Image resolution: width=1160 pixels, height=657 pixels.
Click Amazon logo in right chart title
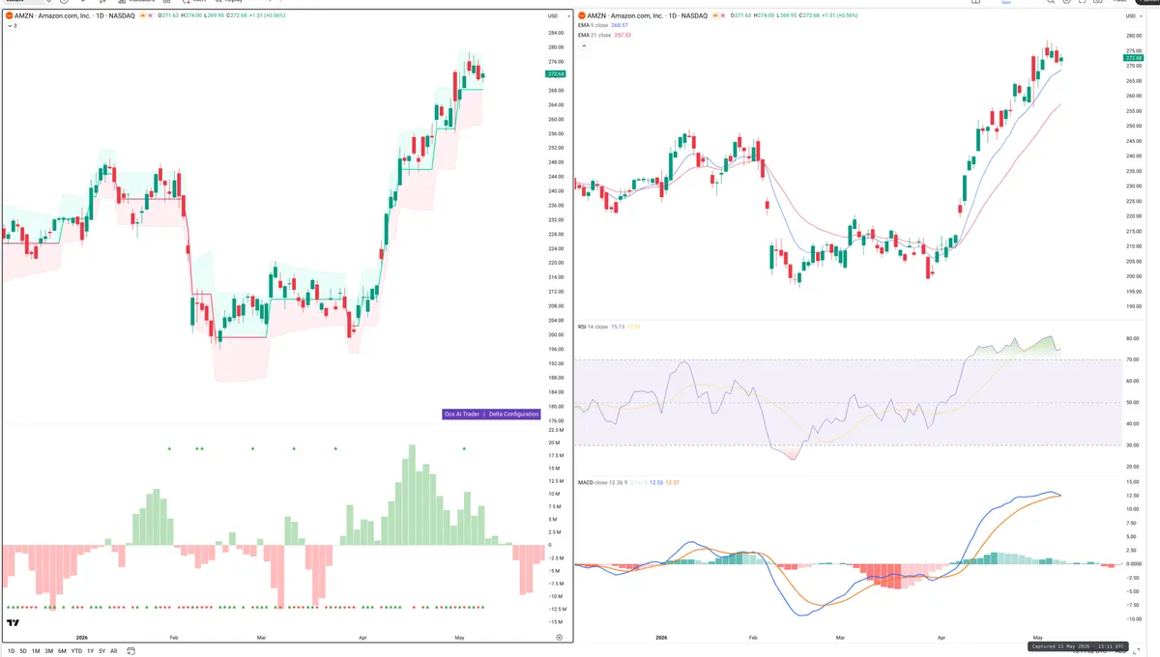coord(582,16)
